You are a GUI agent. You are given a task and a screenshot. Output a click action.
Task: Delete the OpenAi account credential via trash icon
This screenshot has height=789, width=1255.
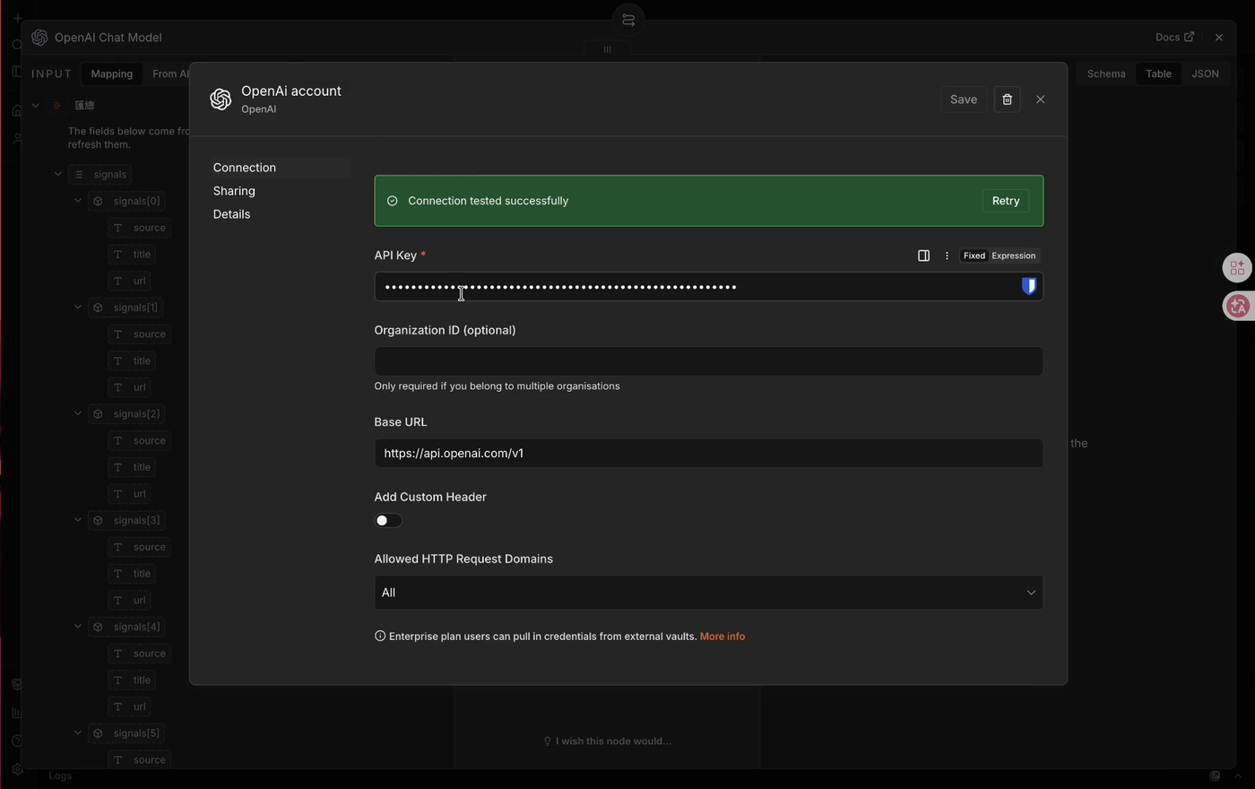pyautogui.click(x=1007, y=100)
